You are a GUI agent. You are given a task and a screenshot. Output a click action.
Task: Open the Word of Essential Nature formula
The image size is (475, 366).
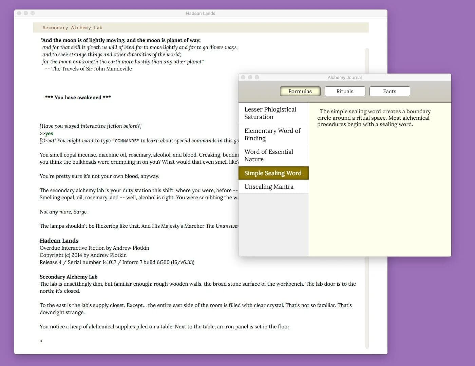pos(269,155)
